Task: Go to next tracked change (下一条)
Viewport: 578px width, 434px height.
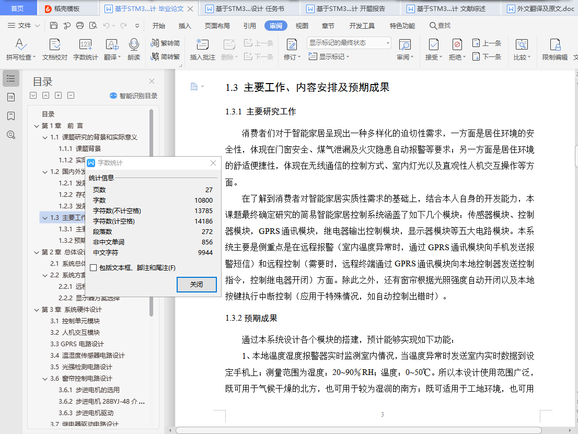Action: pos(487,57)
